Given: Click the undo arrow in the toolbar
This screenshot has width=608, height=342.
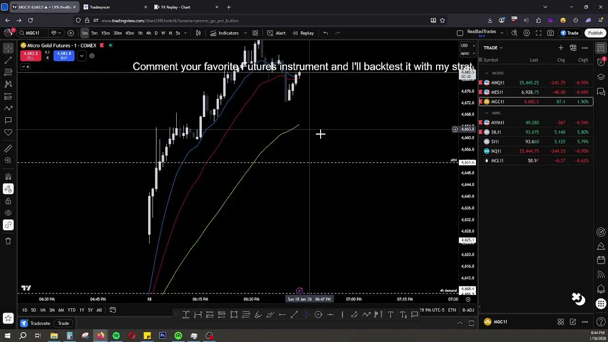Looking at the screenshot, I should (326, 33).
